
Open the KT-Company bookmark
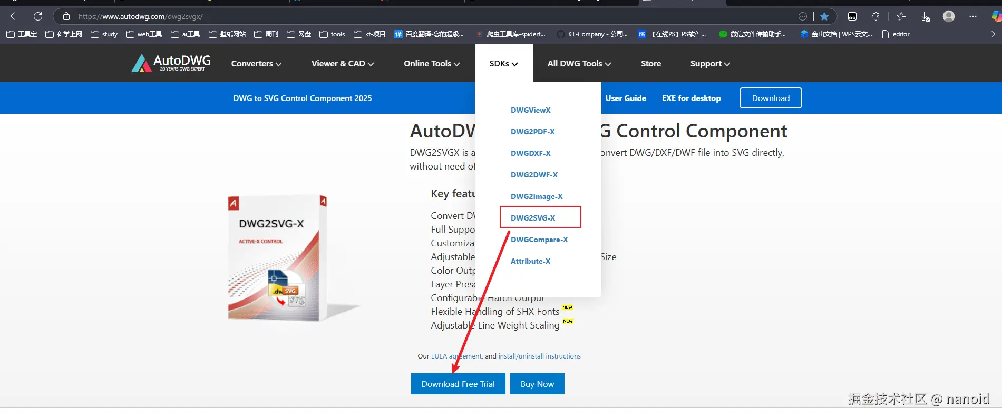[592, 34]
